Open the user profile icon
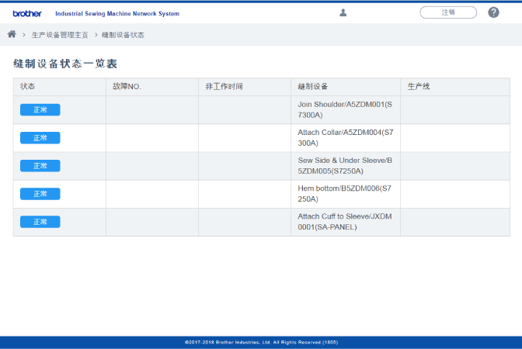Image resolution: width=522 pixels, height=349 pixels. (x=343, y=12)
